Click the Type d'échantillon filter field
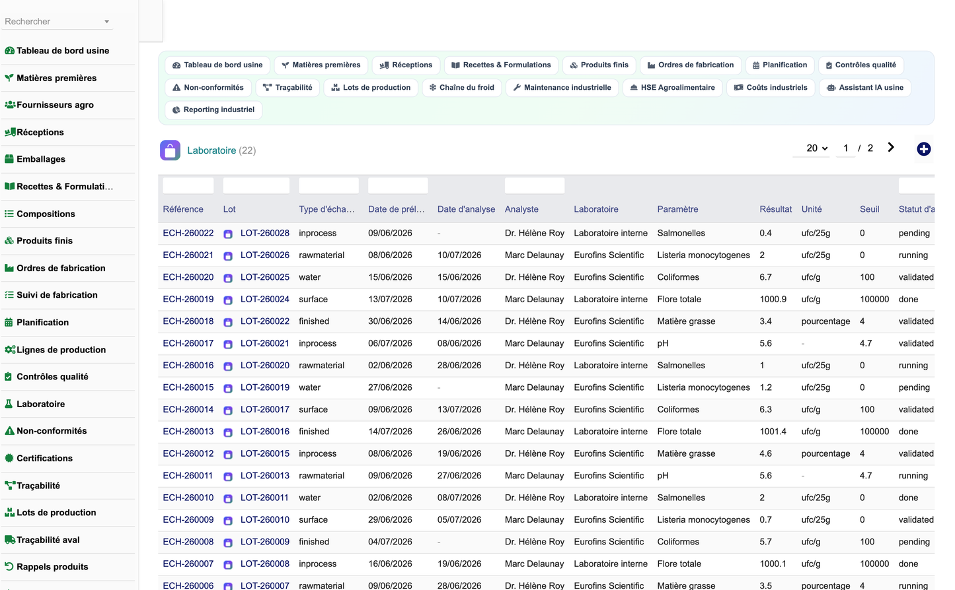Viewport: 955px width, 590px height. [328, 185]
